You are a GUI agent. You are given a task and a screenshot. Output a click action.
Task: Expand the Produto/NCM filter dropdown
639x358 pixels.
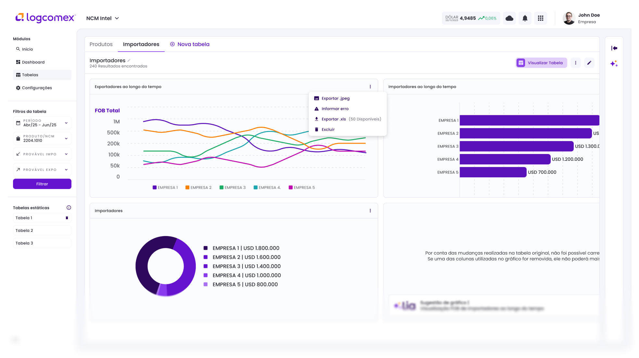click(x=66, y=138)
